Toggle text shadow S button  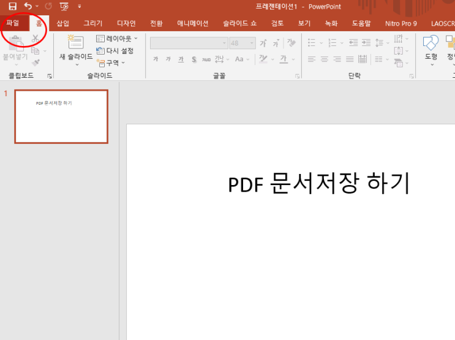[194, 59]
